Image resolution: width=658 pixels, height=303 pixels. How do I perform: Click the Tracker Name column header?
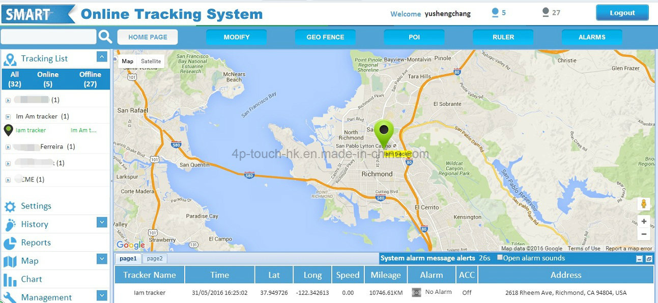[150, 275]
